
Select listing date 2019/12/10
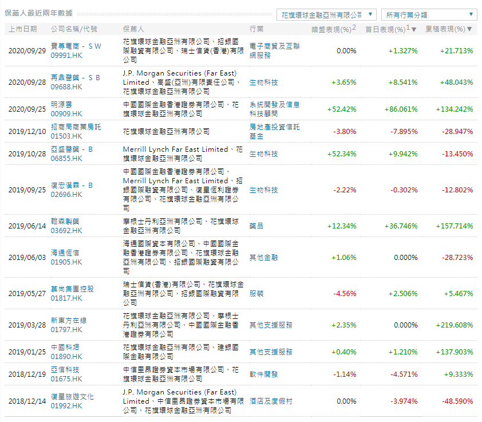27,132
